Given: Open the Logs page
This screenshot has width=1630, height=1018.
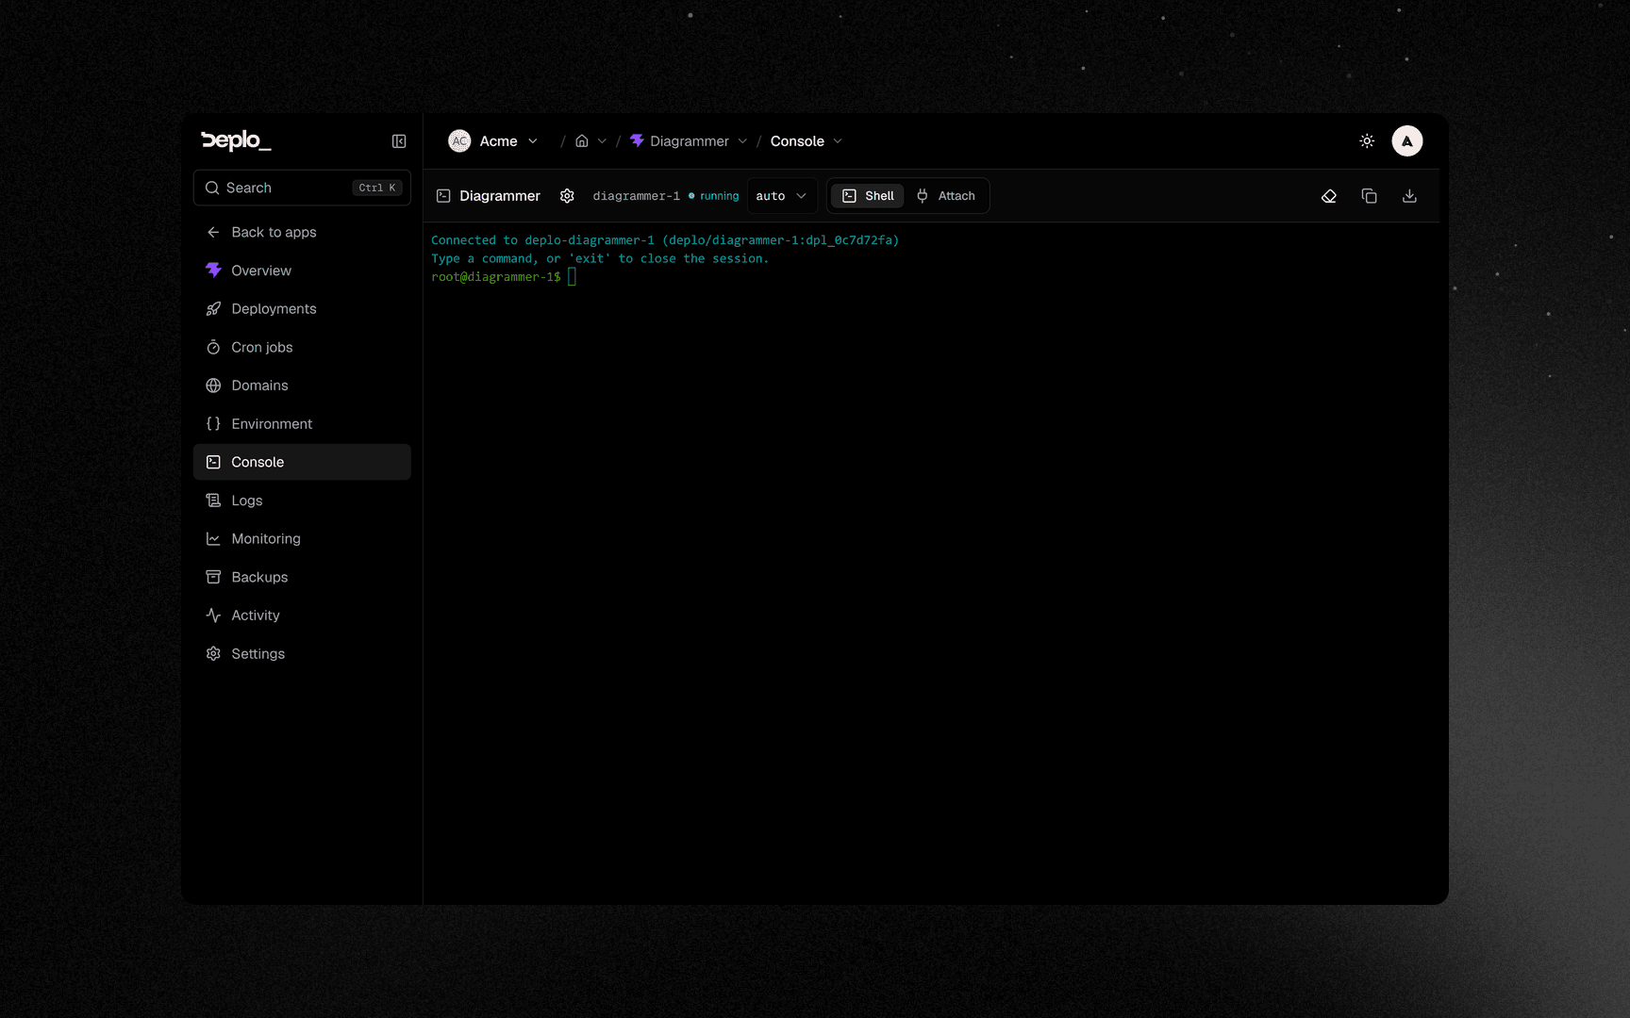Looking at the screenshot, I should point(302,501).
